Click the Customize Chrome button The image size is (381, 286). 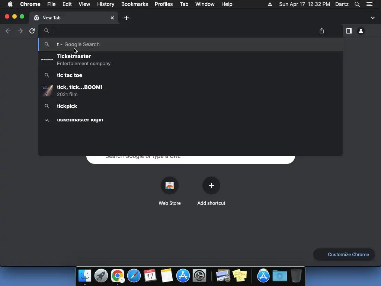point(344,254)
